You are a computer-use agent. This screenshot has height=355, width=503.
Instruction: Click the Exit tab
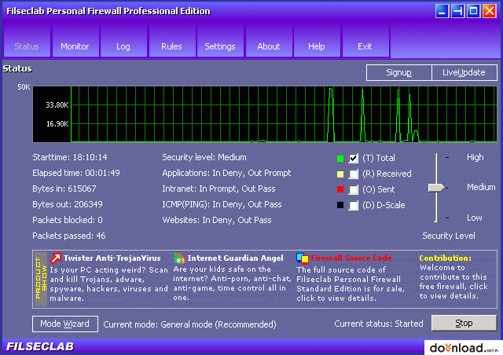(x=365, y=42)
